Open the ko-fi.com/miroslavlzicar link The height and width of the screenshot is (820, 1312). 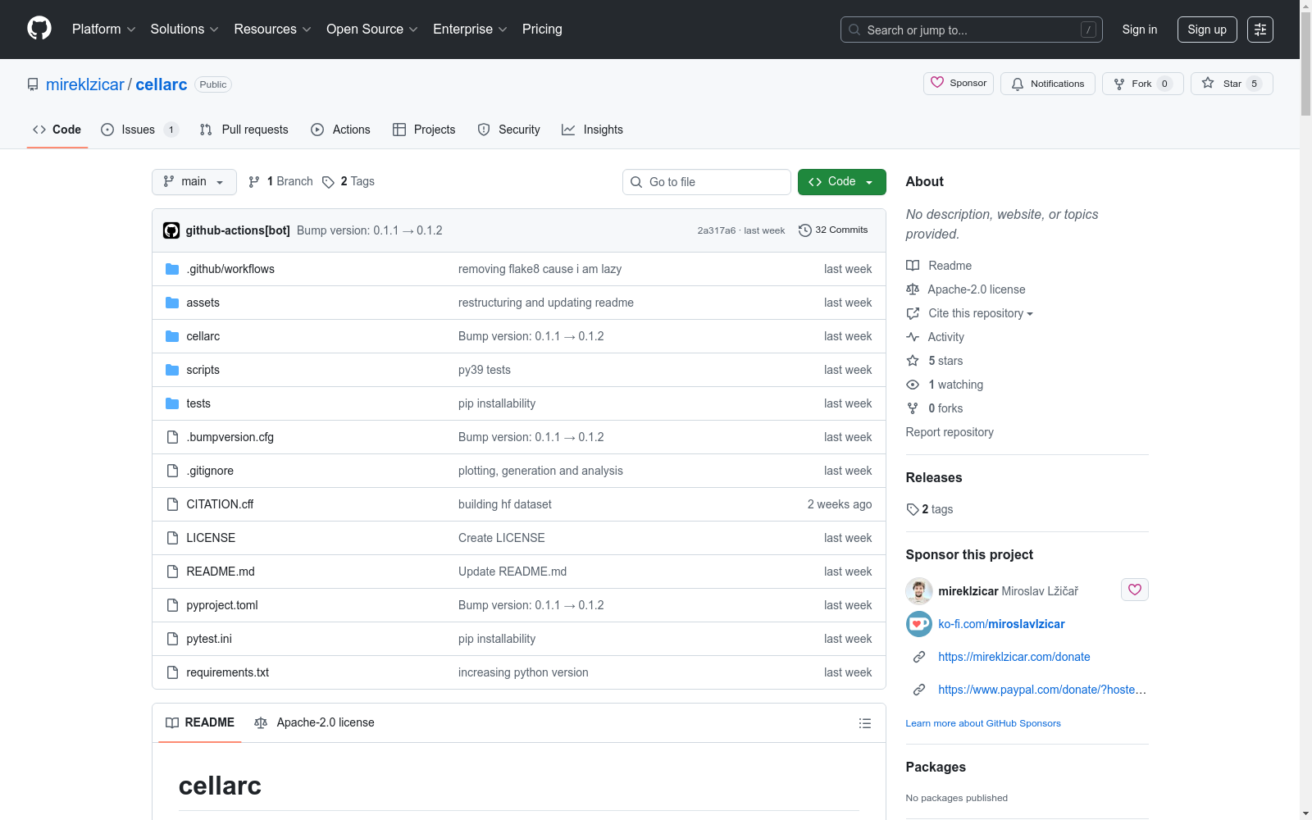point(1001,624)
